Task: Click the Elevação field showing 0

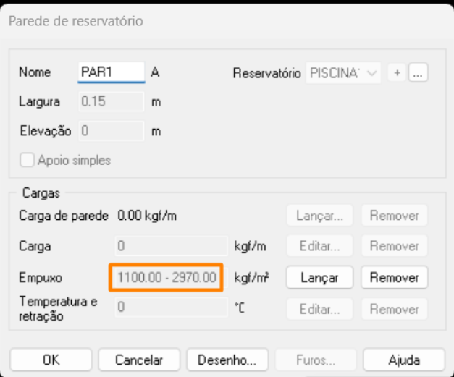Action: (x=112, y=131)
